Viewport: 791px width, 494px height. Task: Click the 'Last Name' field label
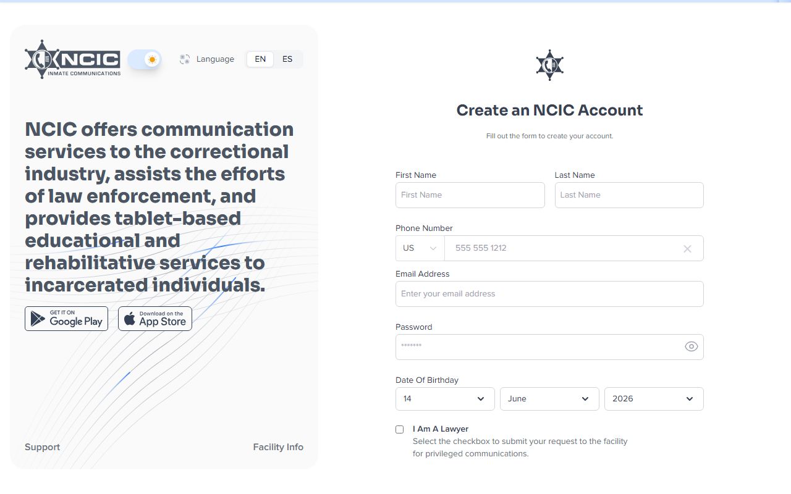point(575,175)
